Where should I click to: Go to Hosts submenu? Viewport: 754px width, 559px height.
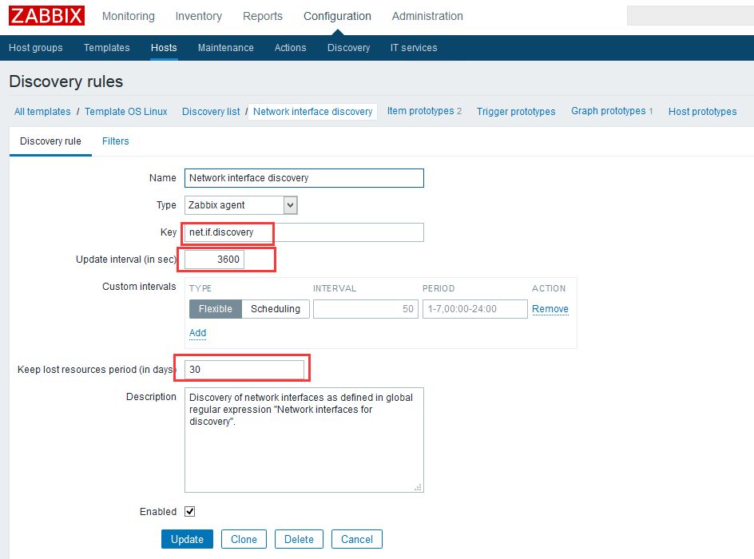coord(164,48)
